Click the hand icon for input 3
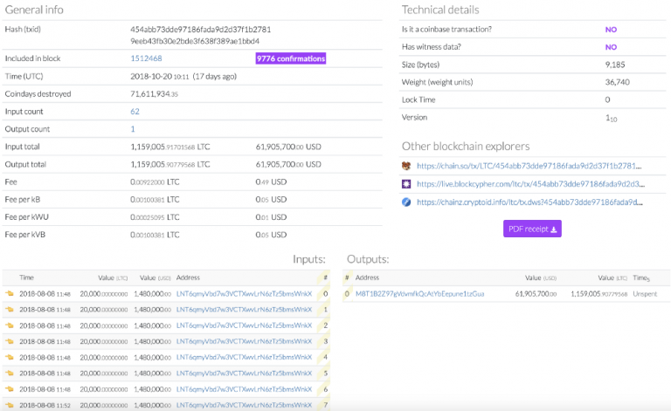 pos(10,341)
